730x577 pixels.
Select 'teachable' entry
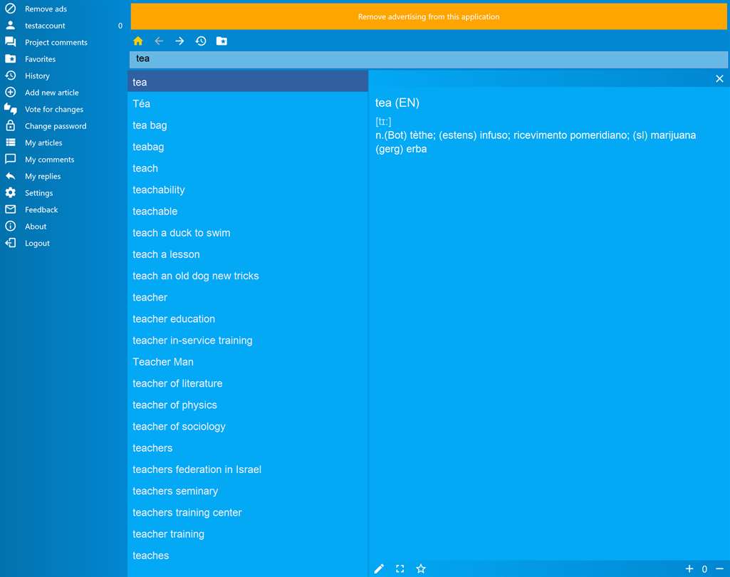248,211
